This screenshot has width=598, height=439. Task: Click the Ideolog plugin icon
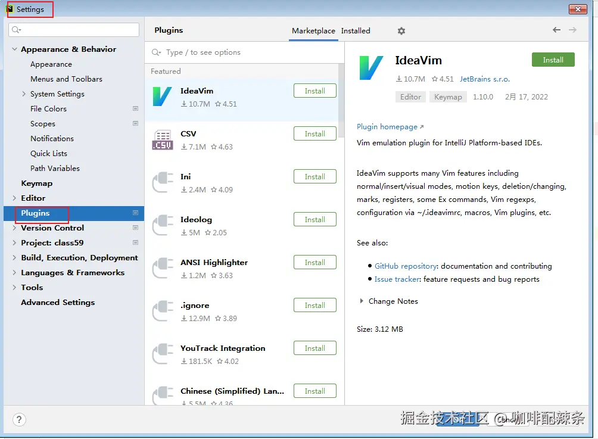tap(163, 225)
